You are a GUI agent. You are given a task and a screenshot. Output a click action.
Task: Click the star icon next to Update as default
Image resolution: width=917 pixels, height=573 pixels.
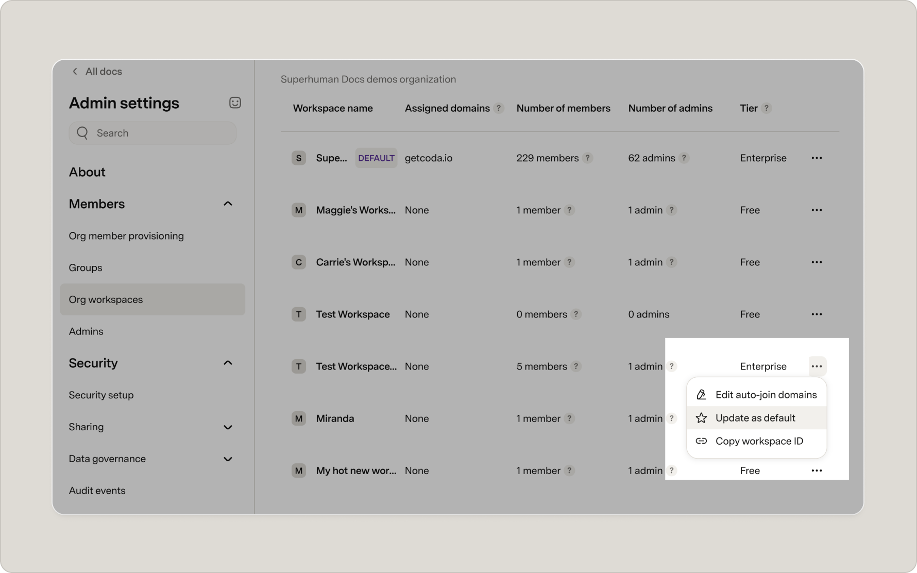pos(701,418)
